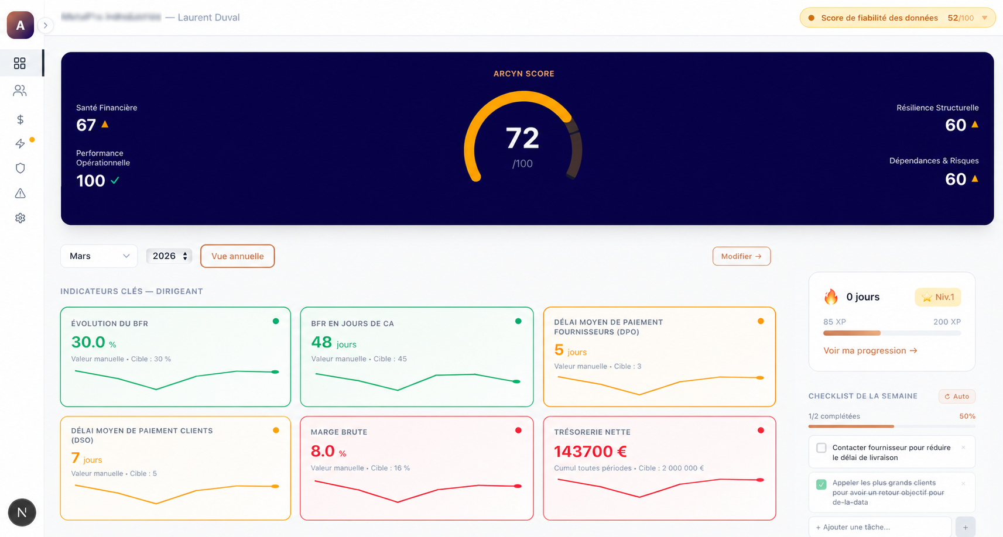The height and width of the screenshot is (537, 1003).
Task: Click the "5 jours" DPO value
Action: (570, 350)
